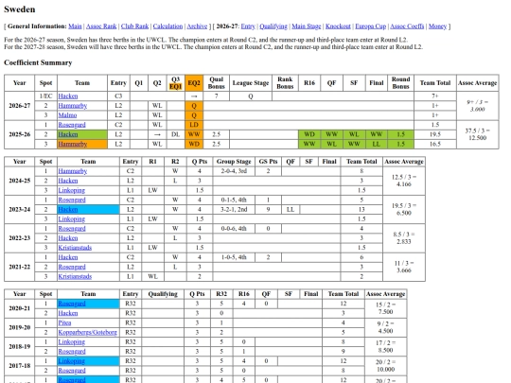Screen dimensions: 511x383
Task: Click Rosengard in the 2018-19 season rows
Action: (72, 352)
